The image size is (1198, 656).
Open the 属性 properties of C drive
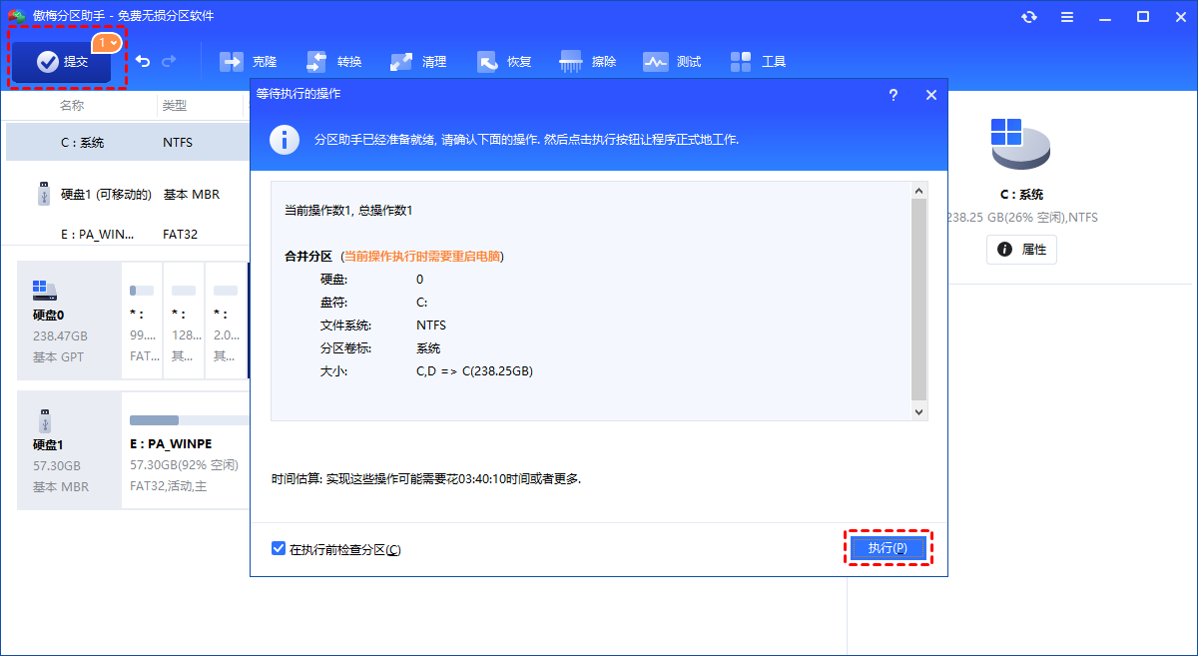[x=1021, y=250]
